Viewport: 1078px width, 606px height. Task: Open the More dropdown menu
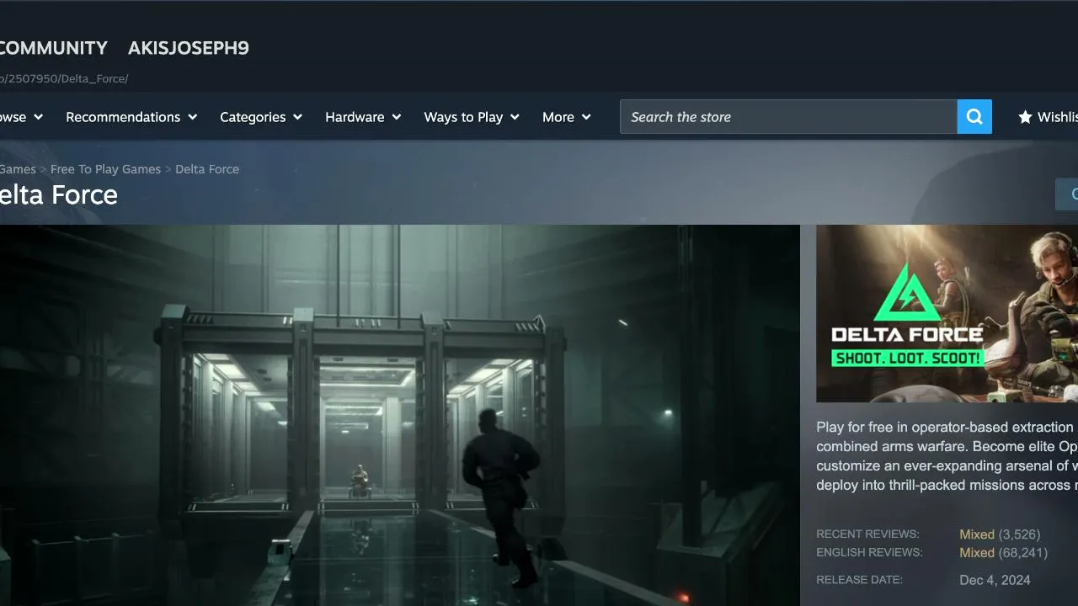click(567, 117)
